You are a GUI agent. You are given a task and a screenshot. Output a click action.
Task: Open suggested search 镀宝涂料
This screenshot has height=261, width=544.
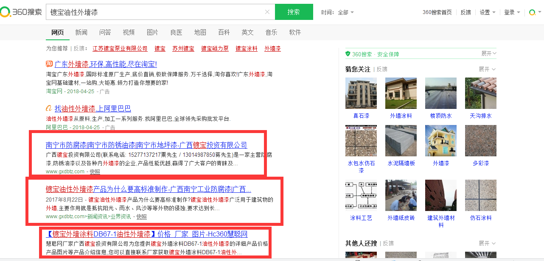247,49
